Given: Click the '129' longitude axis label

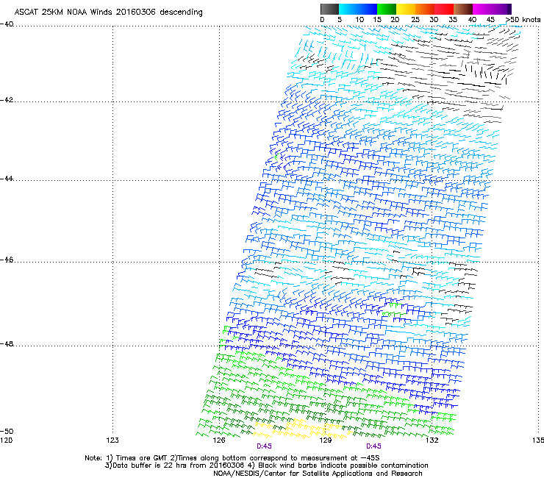Looking at the screenshot, I should 325,440.
